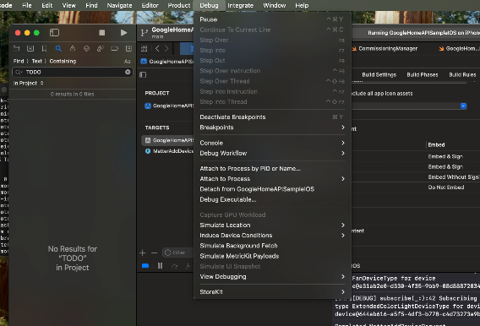Run the project with the play button

pos(123,33)
